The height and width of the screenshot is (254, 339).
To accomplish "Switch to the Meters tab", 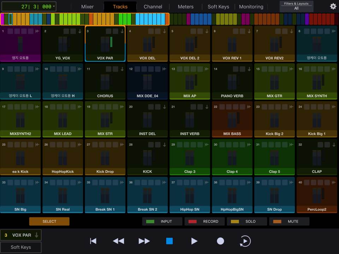I will tap(185, 7).
